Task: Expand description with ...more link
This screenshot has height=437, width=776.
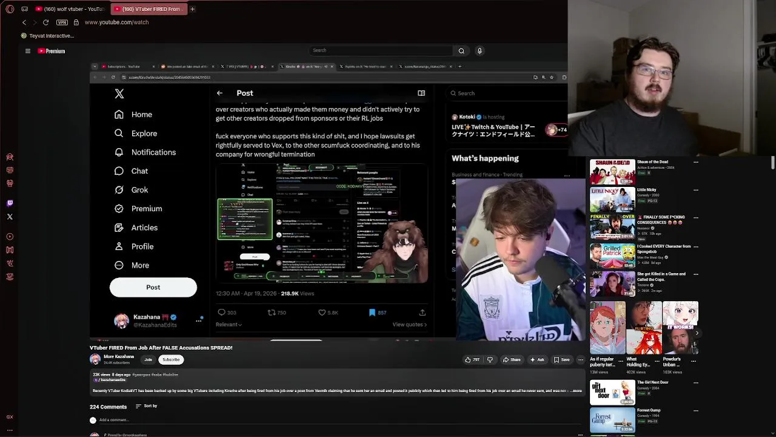Action: 576,391
